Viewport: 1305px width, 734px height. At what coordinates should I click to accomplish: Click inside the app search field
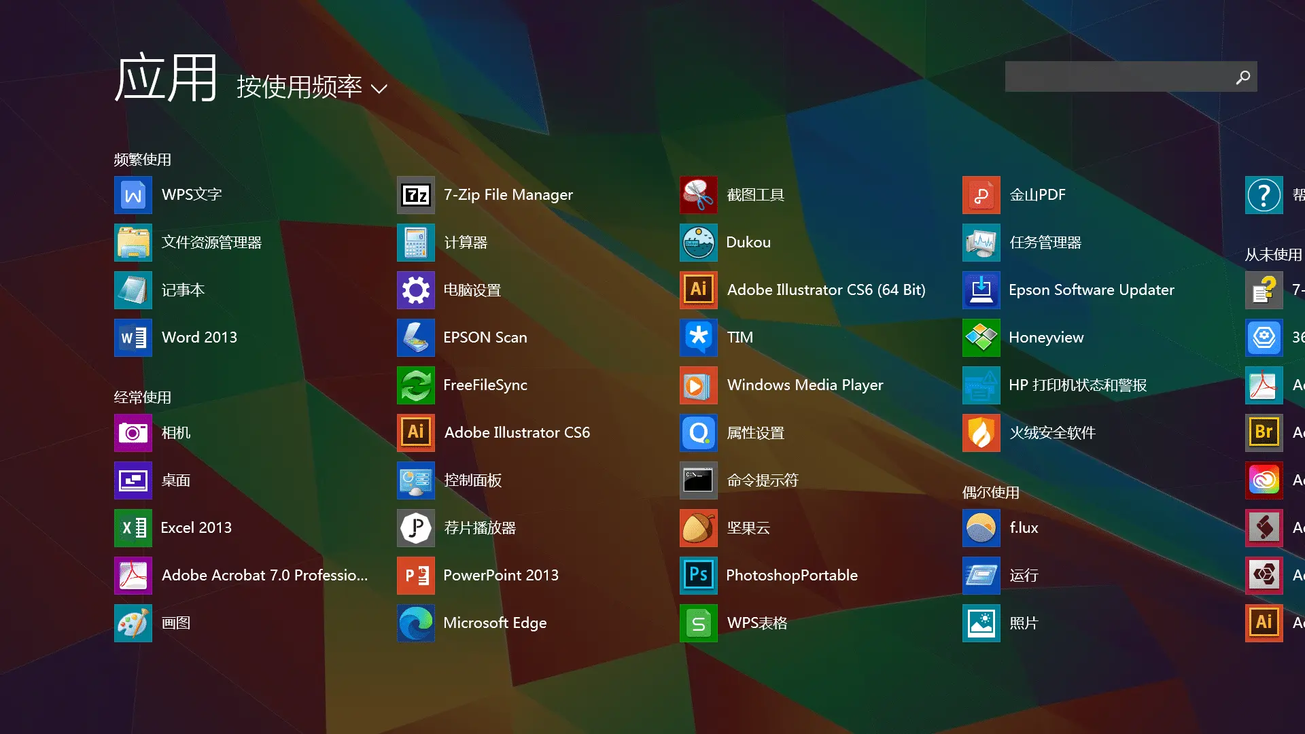click(x=1115, y=77)
